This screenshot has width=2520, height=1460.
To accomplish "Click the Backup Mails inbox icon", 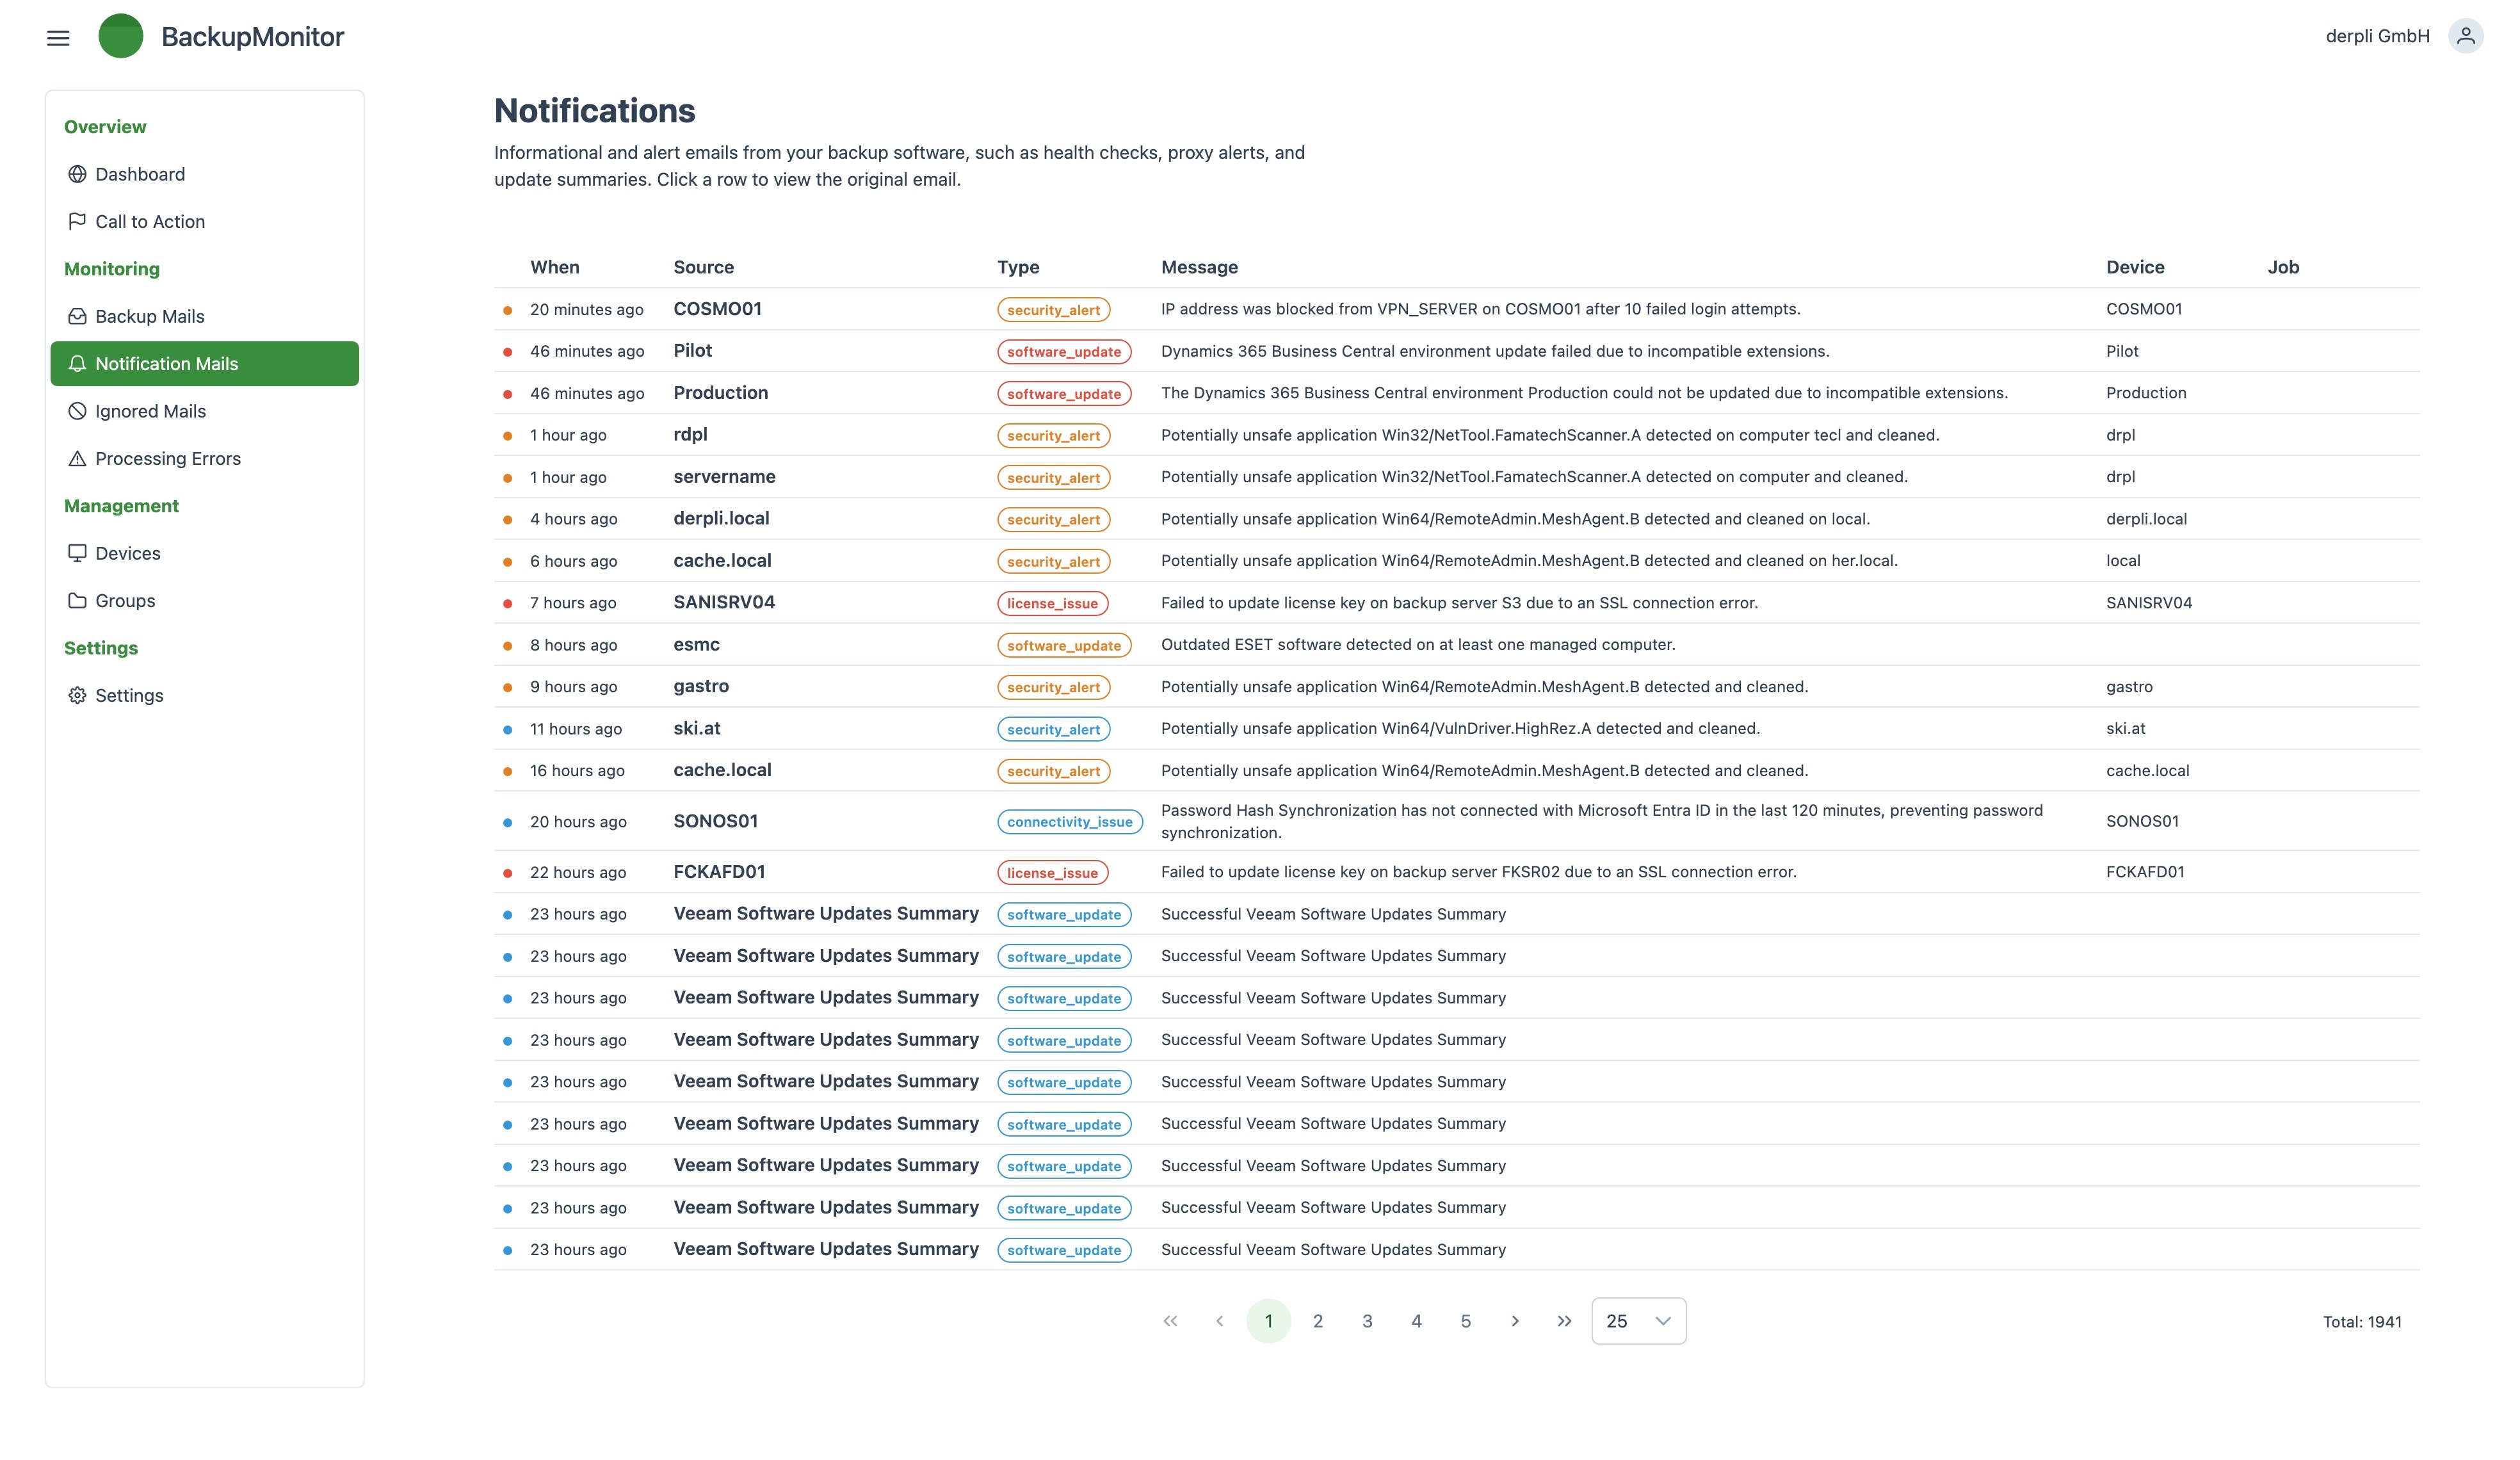I will click(77, 316).
